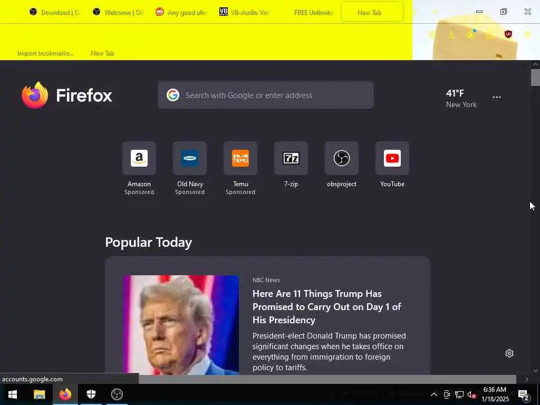540x405 pixels.
Task: Open the Firefox hamburger application menu
Action: [527, 34]
